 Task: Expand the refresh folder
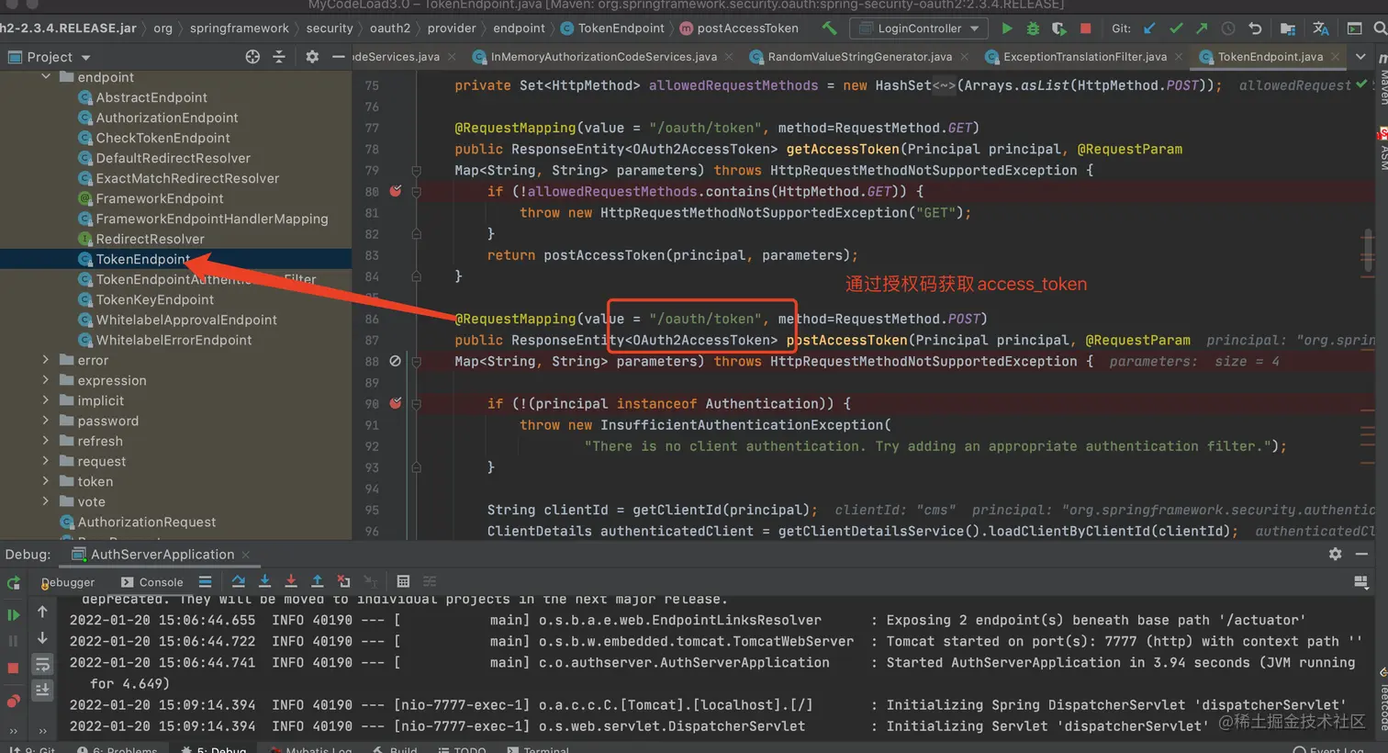pyautogui.click(x=46, y=441)
